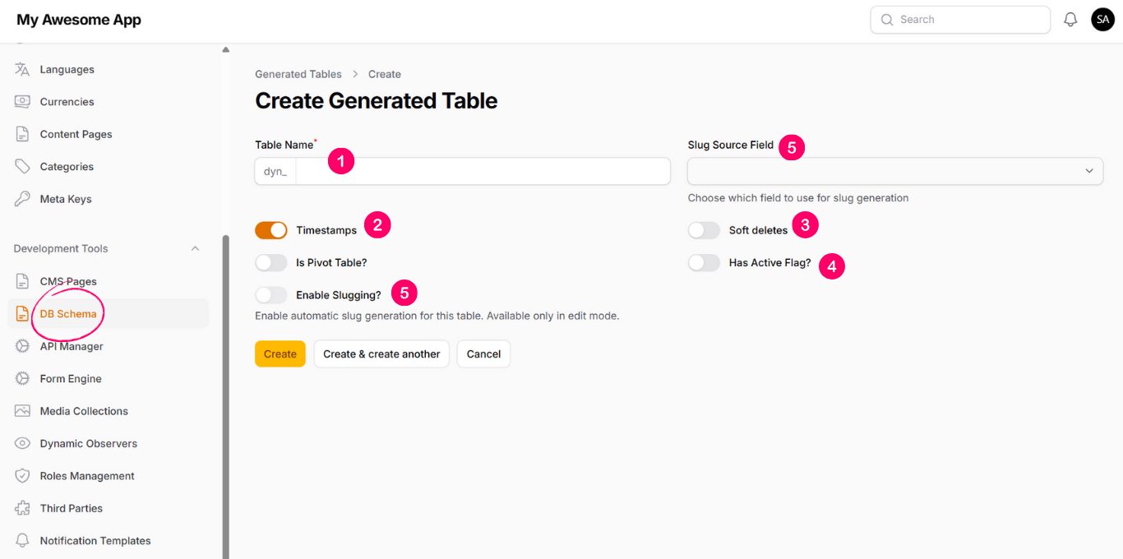Click the API Manager gear icon
This screenshot has height=559, width=1123.
(22, 347)
